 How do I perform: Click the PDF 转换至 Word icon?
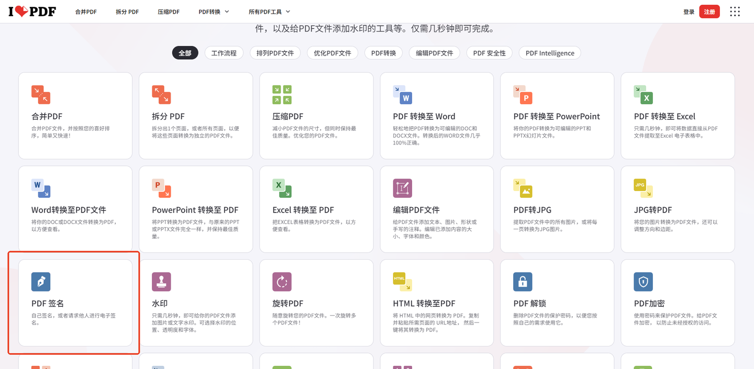(x=402, y=95)
